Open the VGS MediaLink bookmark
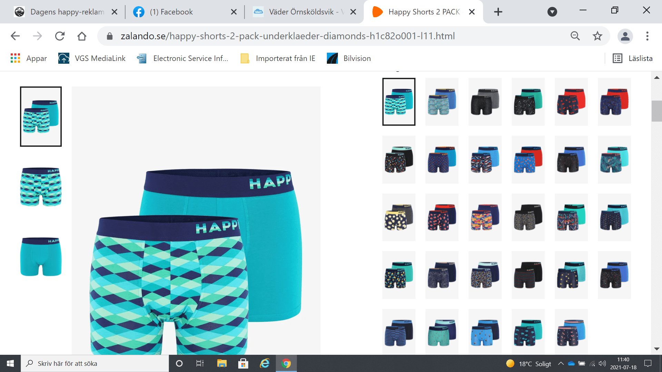This screenshot has height=372, width=662. (x=92, y=58)
